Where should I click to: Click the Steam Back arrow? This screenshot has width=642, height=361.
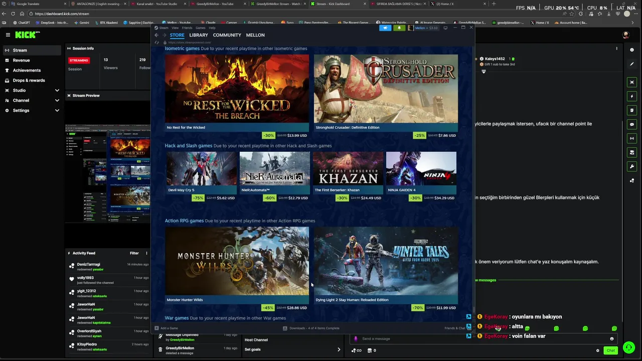[156, 35]
